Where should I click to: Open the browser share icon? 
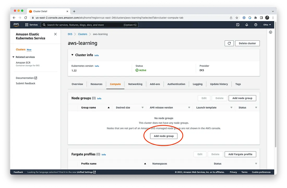231,18
